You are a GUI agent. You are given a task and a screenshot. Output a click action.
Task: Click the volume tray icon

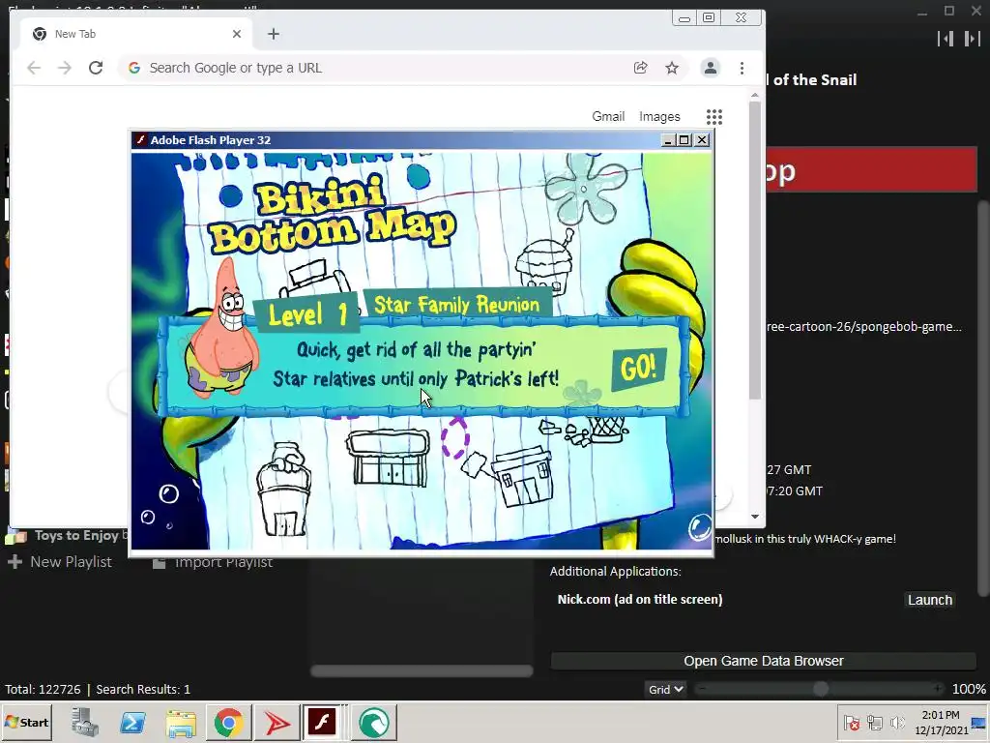pyautogui.click(x=897, y=722)
